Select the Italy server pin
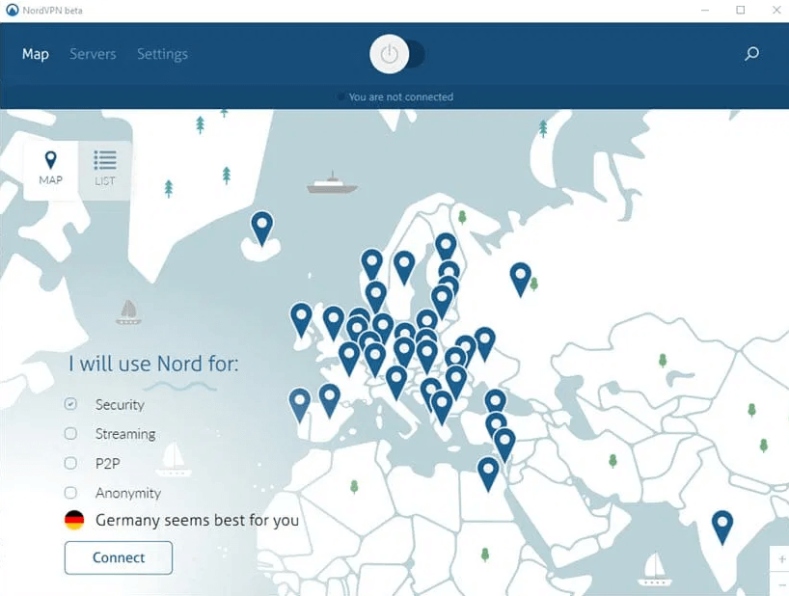789x596 pixels. [396, 382]
